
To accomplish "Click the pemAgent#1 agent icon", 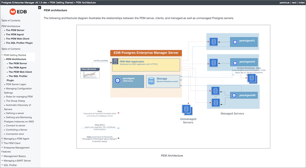I will click(235, 42).
